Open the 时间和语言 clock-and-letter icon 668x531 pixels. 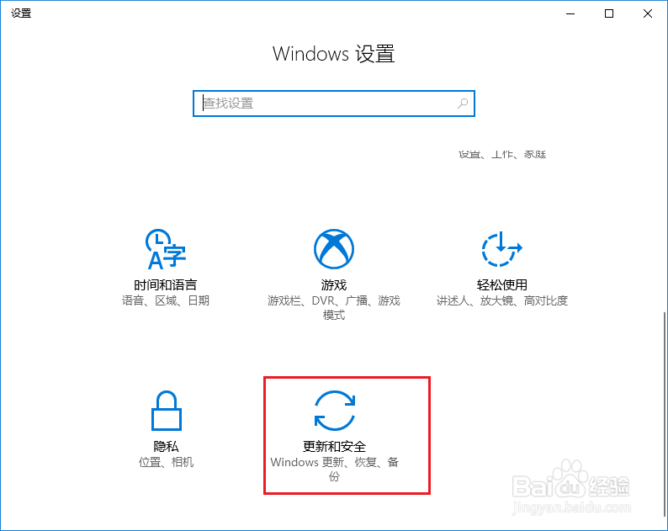(x=166, y=249)
